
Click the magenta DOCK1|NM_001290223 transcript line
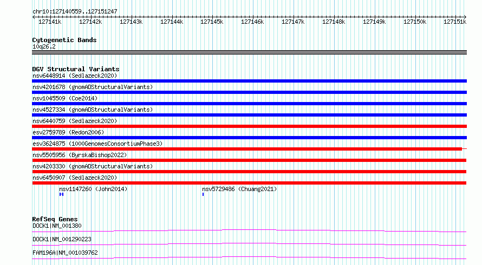click(x=249, y=244)
